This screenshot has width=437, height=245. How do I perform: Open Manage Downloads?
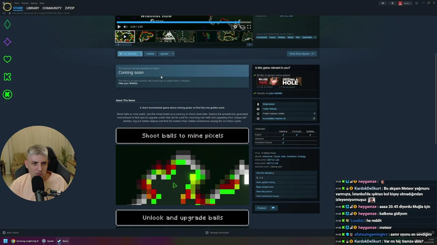pyautogui.click(x=217, y=233)
